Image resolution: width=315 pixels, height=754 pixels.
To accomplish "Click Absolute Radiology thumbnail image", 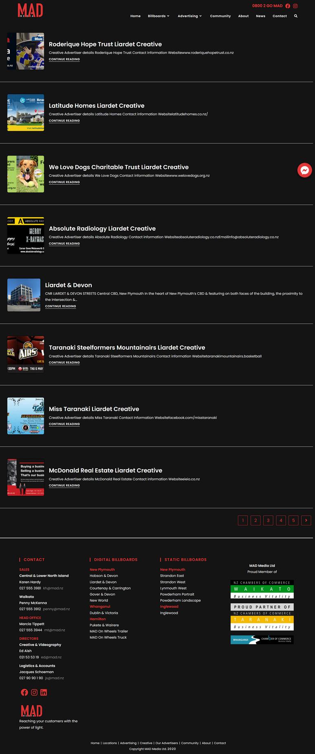I will [26, 235].
